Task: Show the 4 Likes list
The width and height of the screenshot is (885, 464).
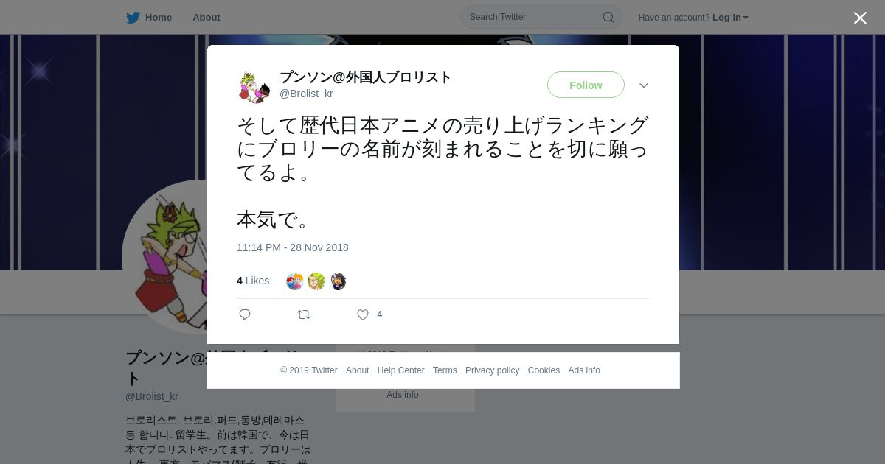Action: click(253, 281)
